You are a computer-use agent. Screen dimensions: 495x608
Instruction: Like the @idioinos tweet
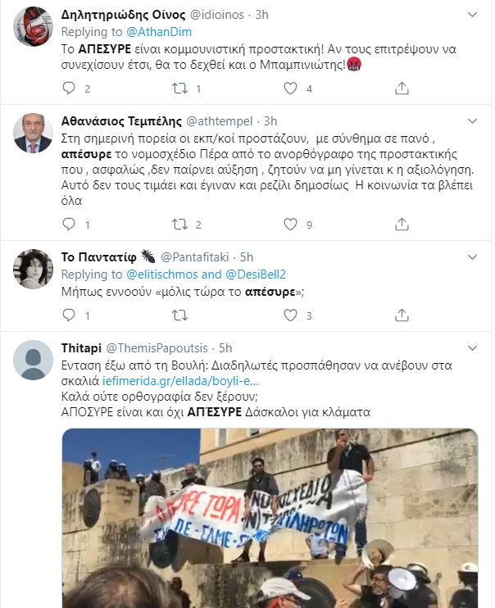tap(290, 88)
